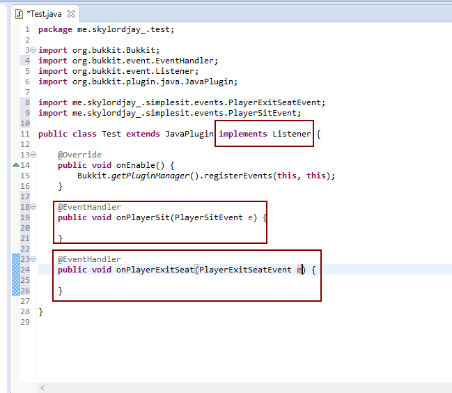Screen dimensions: 452x393
Task: Click the @Override annotation
Action: point(79,155)
